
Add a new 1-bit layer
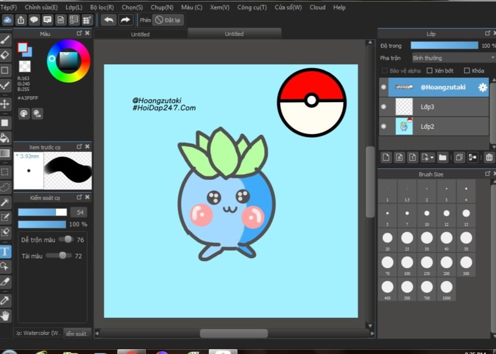click(413, 157)
